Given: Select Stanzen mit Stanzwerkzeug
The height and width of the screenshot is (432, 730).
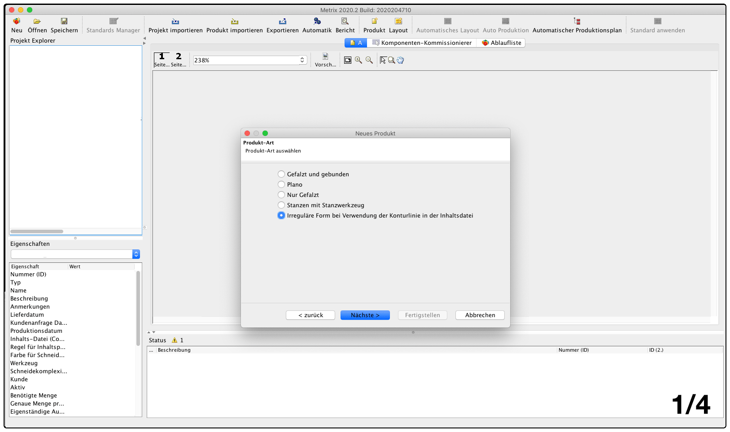Looking at the screenshot, I should 281,205.
